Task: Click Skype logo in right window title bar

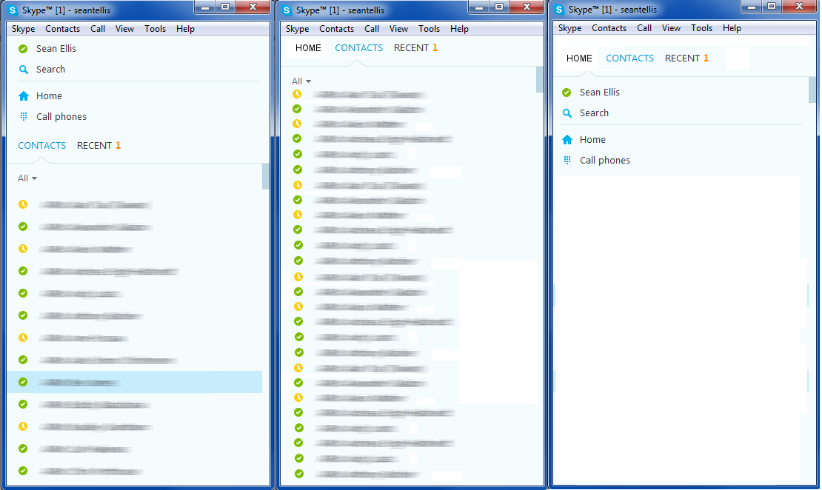Action: click(x=559, y=10)
